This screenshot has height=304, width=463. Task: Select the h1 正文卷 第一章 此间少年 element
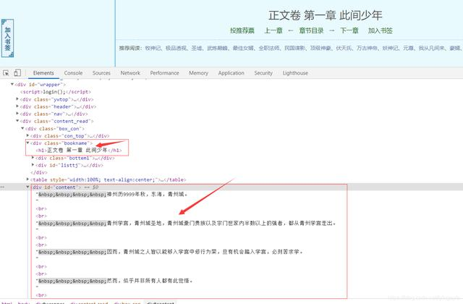click(79, 150)
